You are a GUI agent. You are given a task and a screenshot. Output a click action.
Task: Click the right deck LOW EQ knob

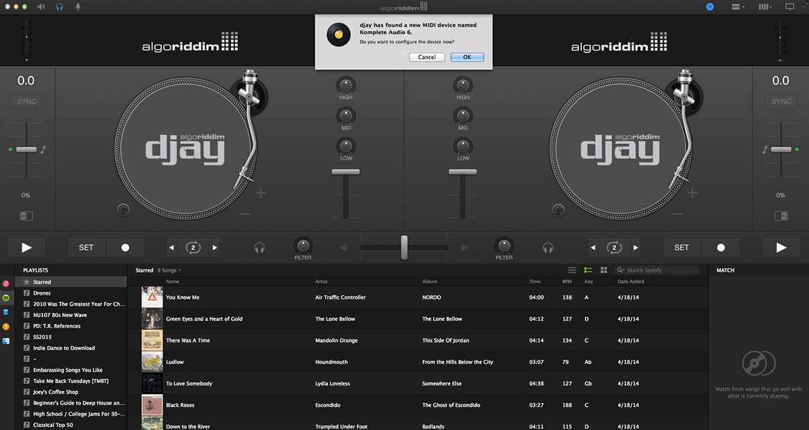pos(463,145)
